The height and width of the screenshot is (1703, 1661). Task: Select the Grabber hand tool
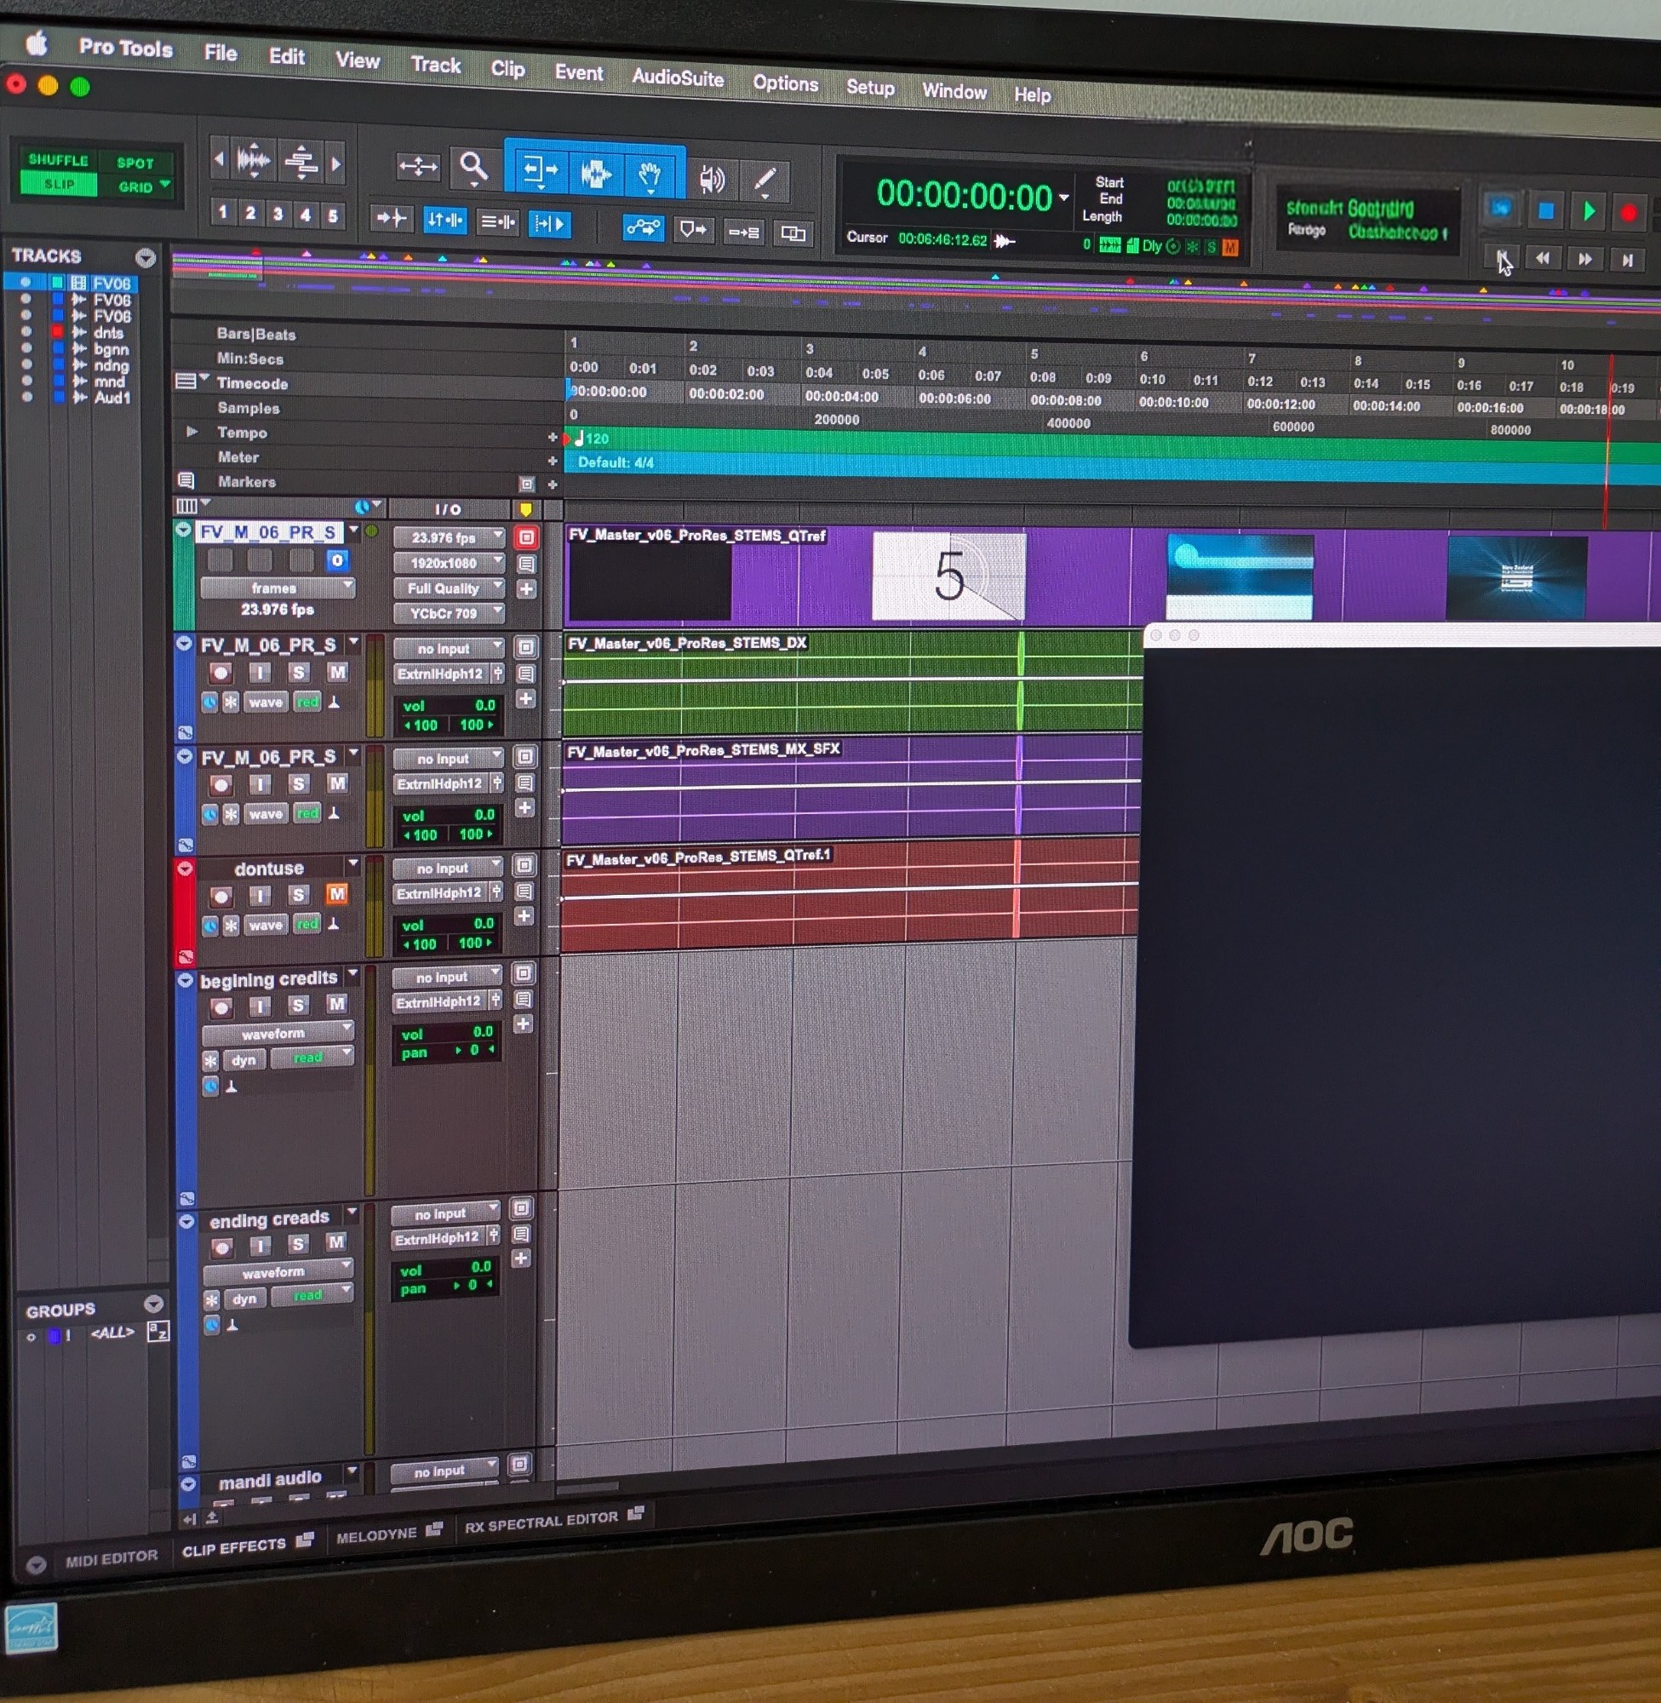[x=649, y=175]
